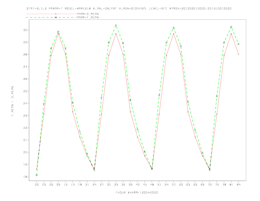Click the F_MEAN circle marker at hour 84
Screen dimensions: 260x201
(x=238, y=44)
